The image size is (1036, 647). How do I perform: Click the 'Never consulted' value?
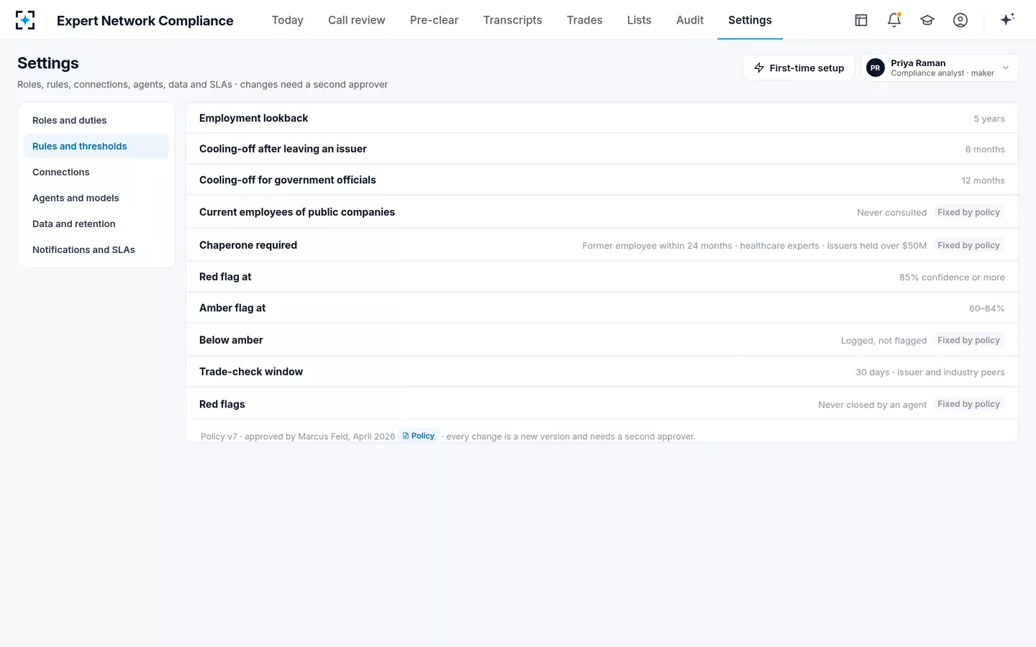tap(891, 213)
